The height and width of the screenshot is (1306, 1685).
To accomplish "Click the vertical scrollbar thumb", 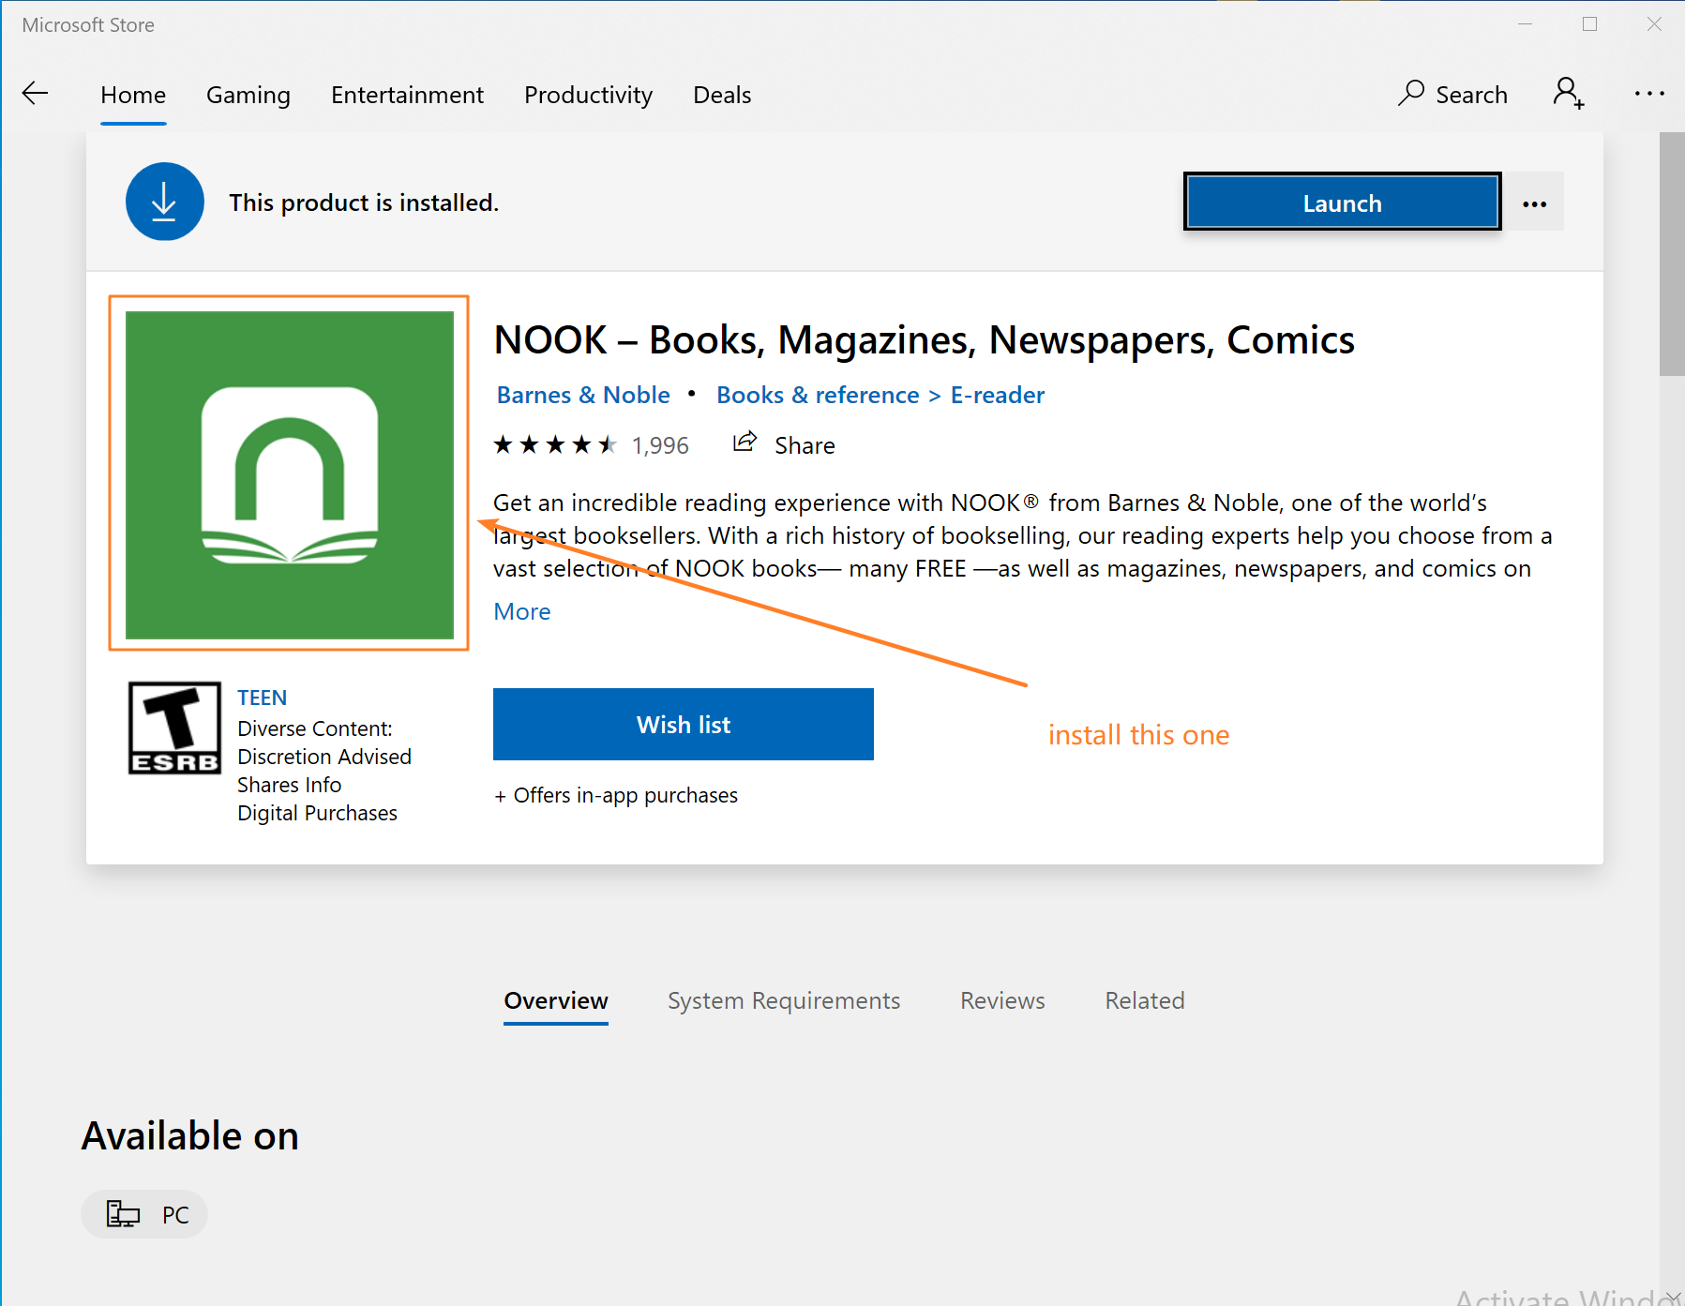I will [x=1672, y=253].
